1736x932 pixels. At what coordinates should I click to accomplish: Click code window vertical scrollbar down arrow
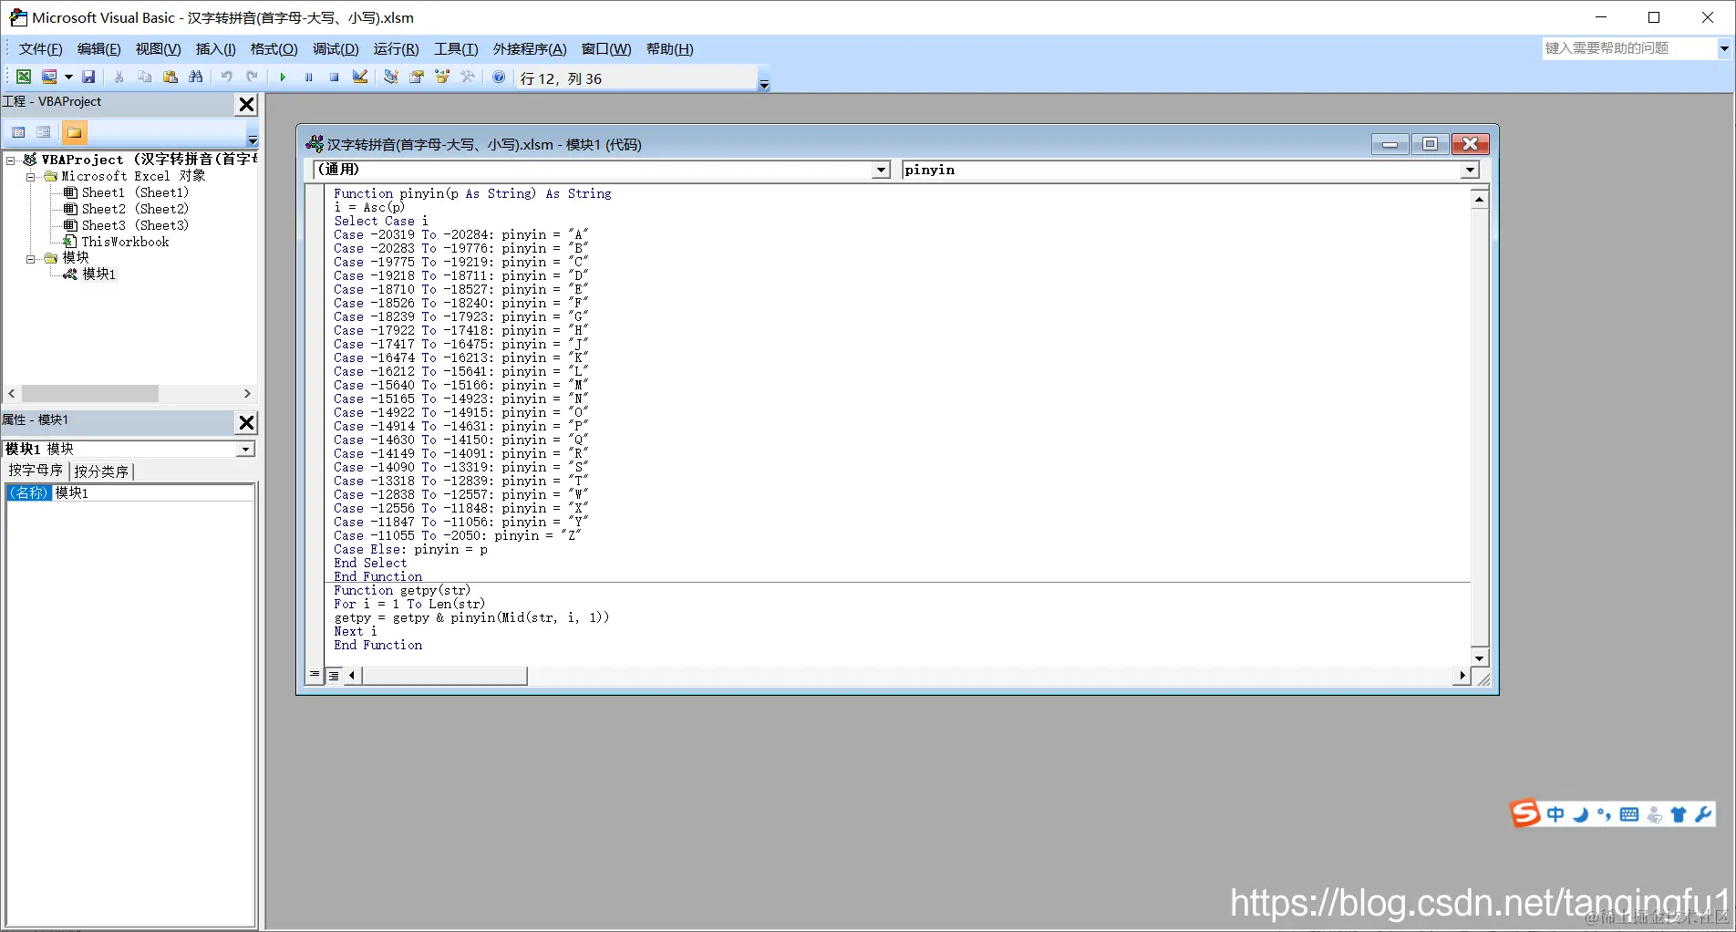point(1479,658)
